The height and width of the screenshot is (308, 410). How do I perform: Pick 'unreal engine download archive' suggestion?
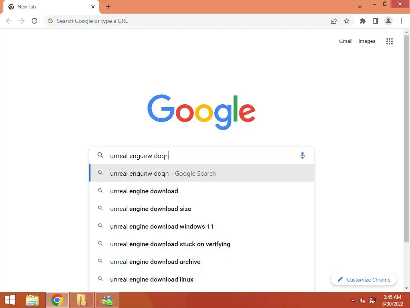202,261
